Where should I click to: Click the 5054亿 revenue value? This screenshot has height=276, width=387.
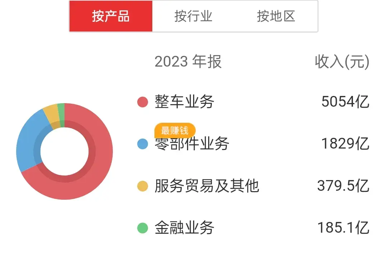[345, 102]
